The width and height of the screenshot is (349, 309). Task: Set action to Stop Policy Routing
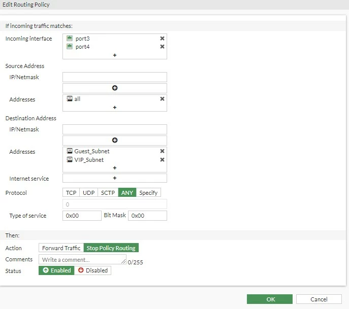click(111, 248)
